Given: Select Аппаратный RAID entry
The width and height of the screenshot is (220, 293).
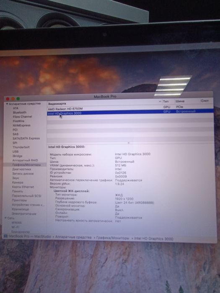Looking at the screenshot, I should [x=25, y=160].
